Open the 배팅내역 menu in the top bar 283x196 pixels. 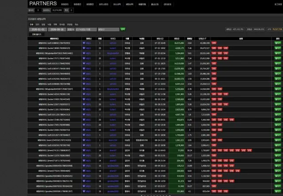[x=130, y=4]
